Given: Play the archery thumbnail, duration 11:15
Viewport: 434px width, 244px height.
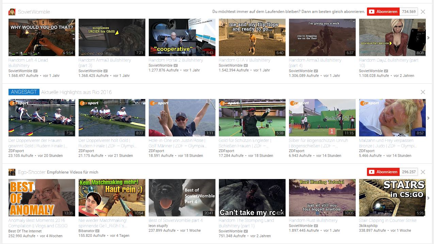Looking at the screenshot, I should (x=322, y=118).
